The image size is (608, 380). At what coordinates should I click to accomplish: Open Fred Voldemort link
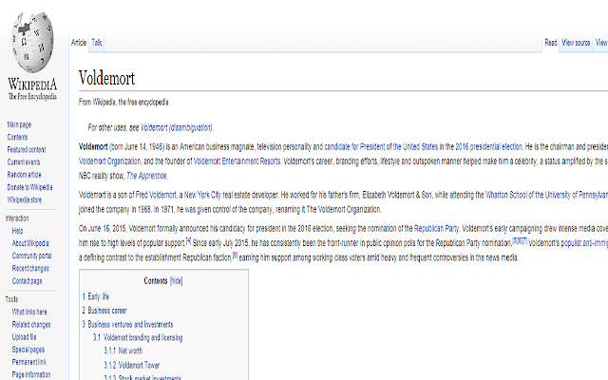point(156,195)
